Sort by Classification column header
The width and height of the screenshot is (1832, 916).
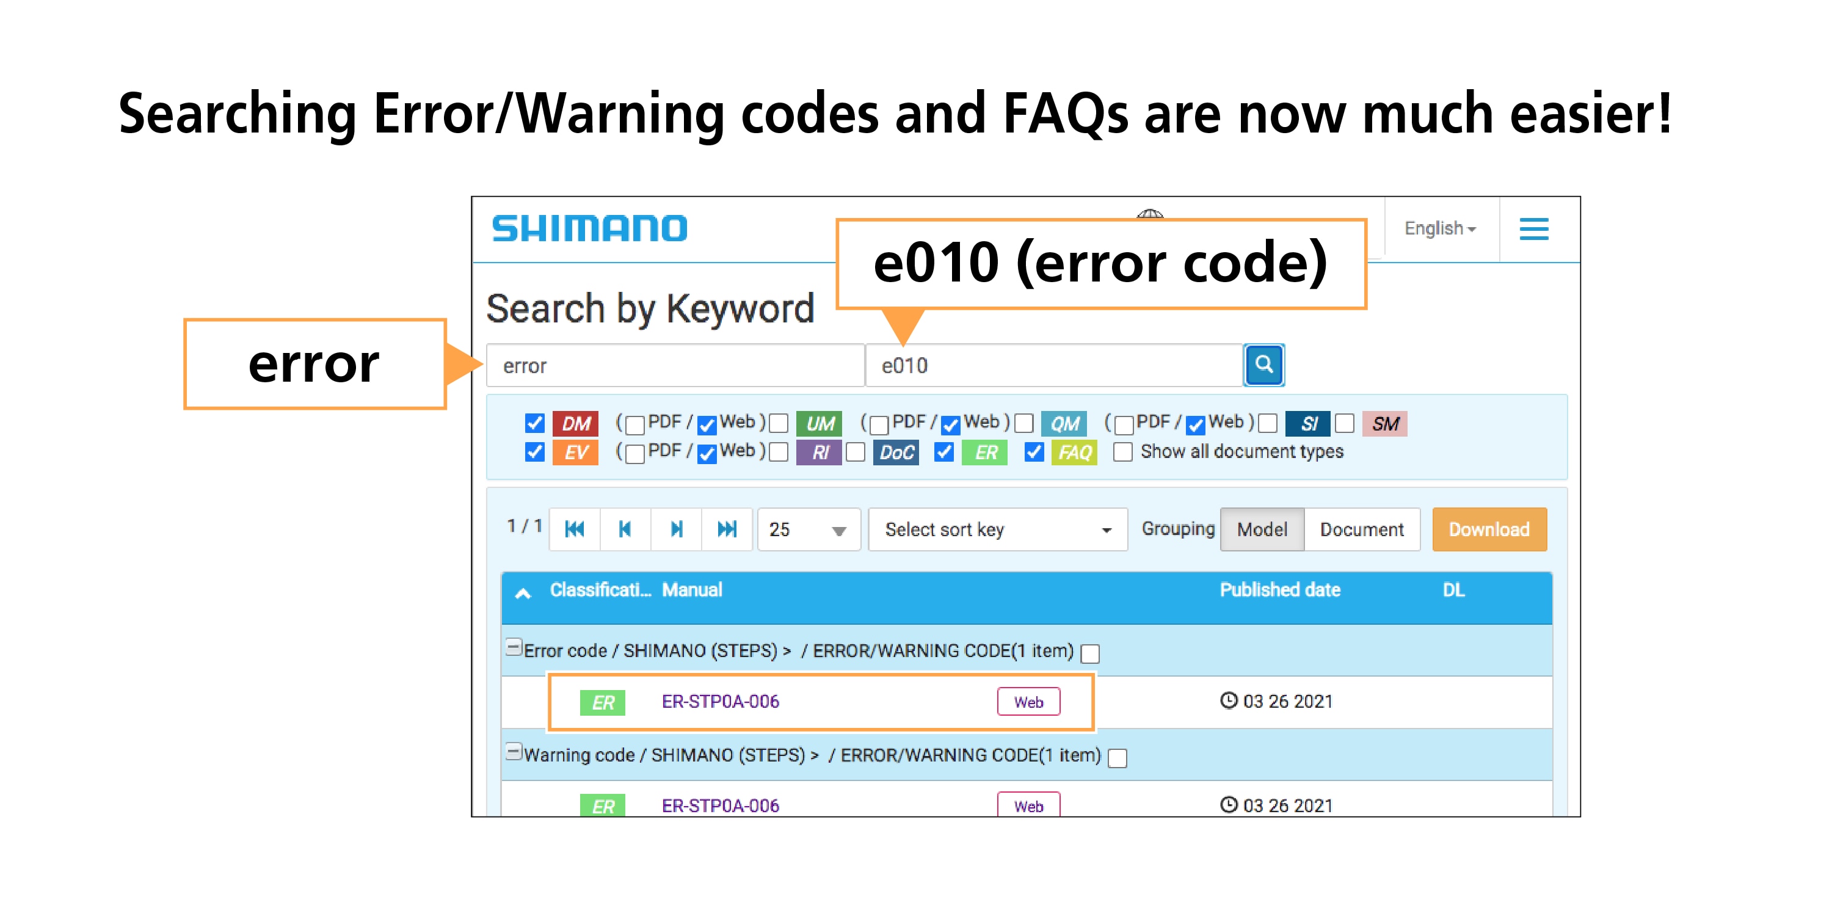[x=600, y=589]
